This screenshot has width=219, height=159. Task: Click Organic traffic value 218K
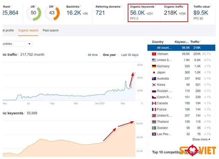pos(171,13)
